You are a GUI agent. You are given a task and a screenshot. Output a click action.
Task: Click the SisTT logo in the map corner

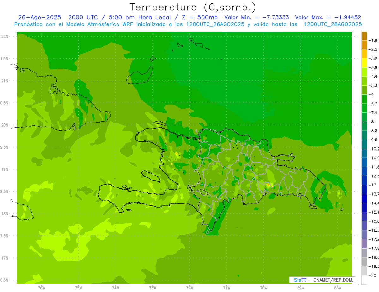tap(300, 280)
